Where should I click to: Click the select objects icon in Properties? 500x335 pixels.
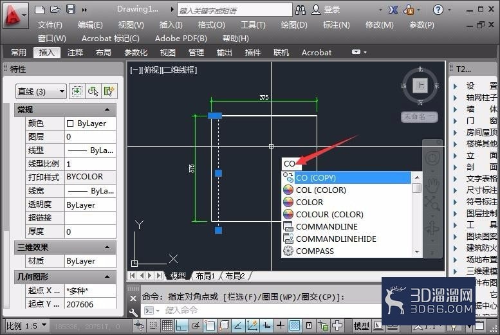pos(93,91)
